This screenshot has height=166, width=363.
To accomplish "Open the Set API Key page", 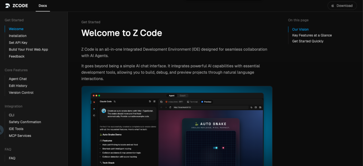I will 18,43.
